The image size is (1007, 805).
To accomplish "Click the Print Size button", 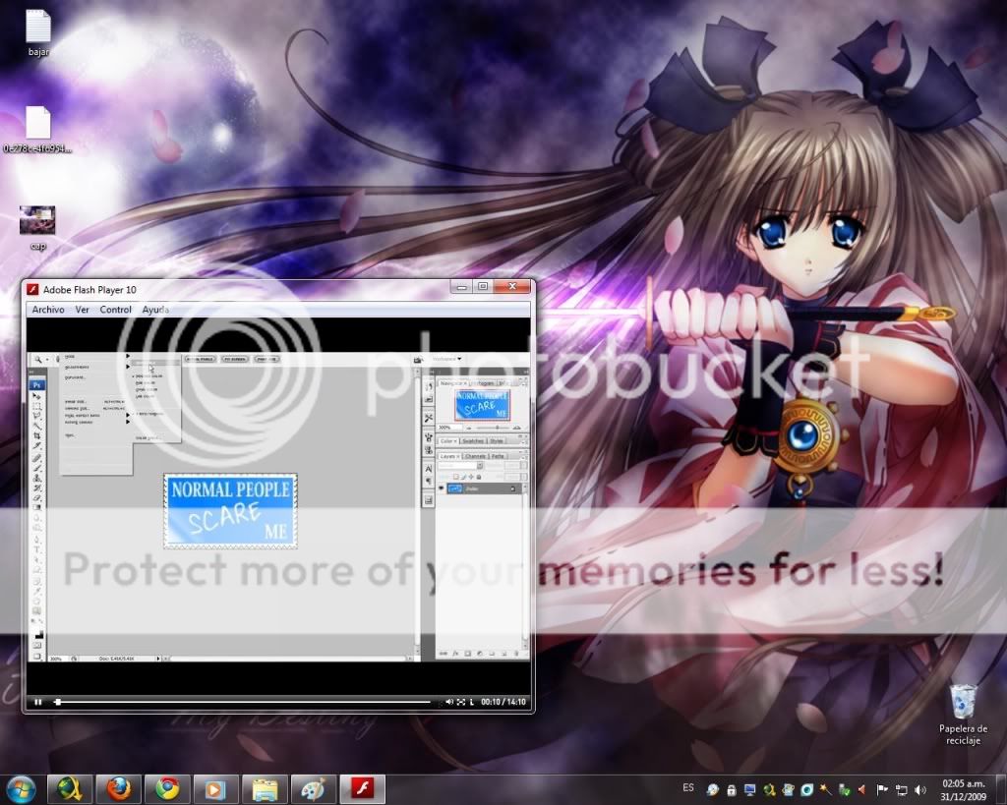I will (x=267, y=359).
